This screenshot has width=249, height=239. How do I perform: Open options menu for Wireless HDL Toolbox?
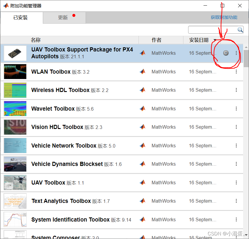point(236,90)
